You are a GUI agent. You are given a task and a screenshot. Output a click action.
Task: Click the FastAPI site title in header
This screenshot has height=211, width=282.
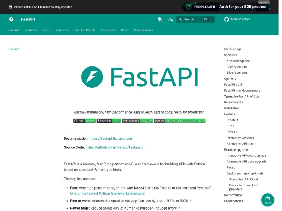(x=28, y=19)
